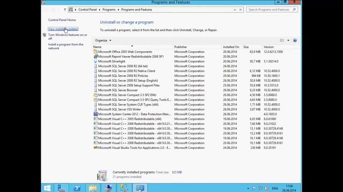This screenshot has width=343, height=192.
Task: Show hidden tray icons arrow
Action: tap(248, 188)
